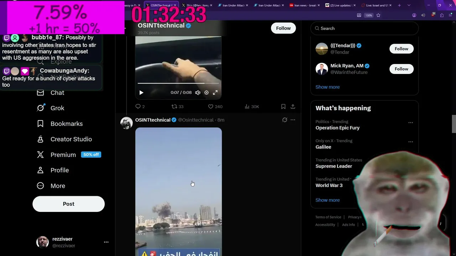456x256 pixels.
Task: Click the browser tab audio speaker icon
Action: (423, 15)
